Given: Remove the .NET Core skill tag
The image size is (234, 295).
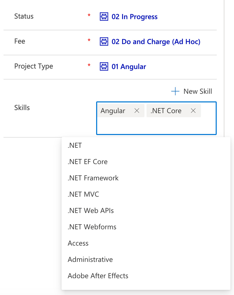Looking at the screenshot, I should click(x=193, y=111).
